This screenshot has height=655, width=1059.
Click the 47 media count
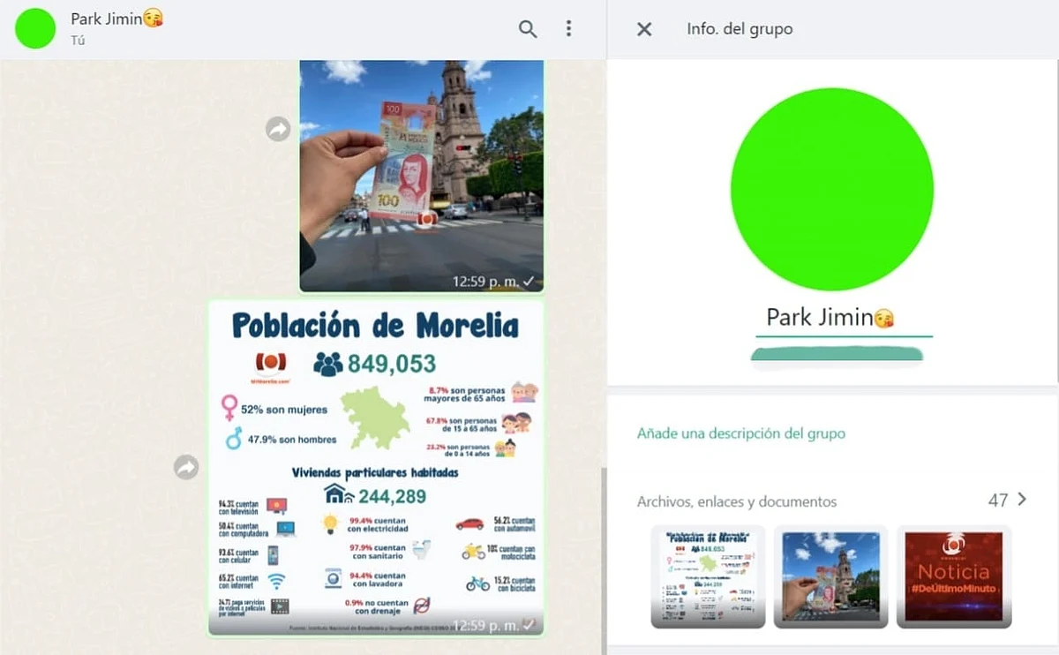point(998,501)
